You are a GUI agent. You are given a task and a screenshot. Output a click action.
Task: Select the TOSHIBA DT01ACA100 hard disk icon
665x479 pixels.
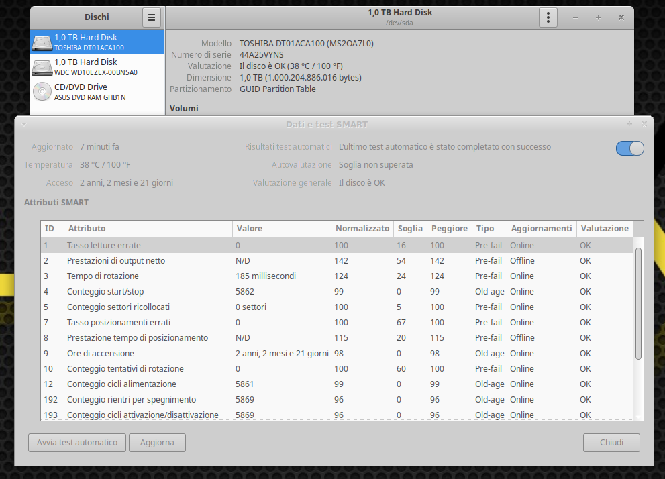(x=42, y=42)
